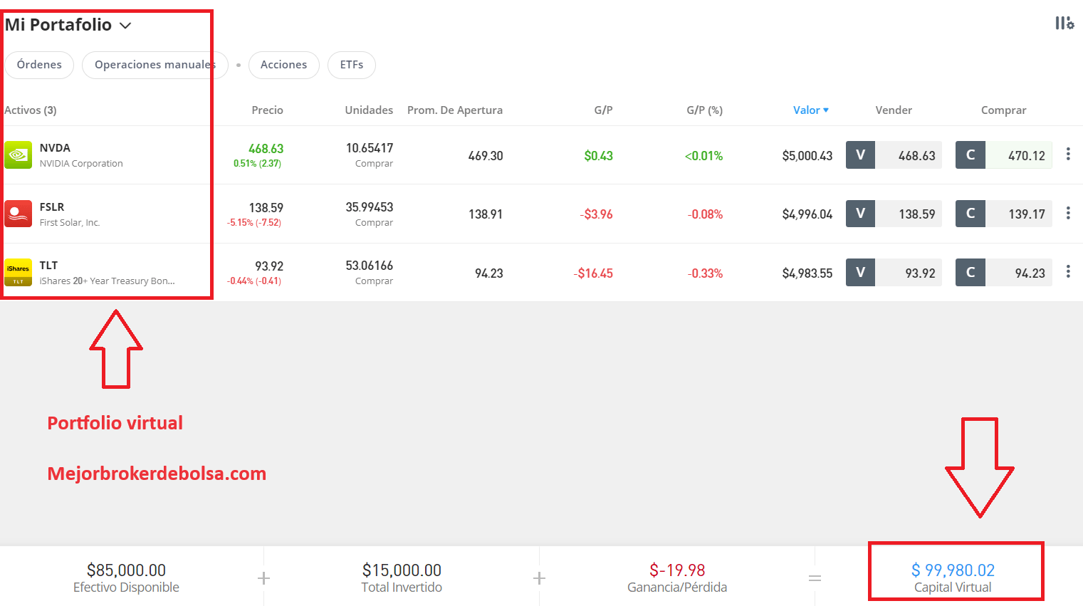Open the TLT row options menu

point(1068,271)
